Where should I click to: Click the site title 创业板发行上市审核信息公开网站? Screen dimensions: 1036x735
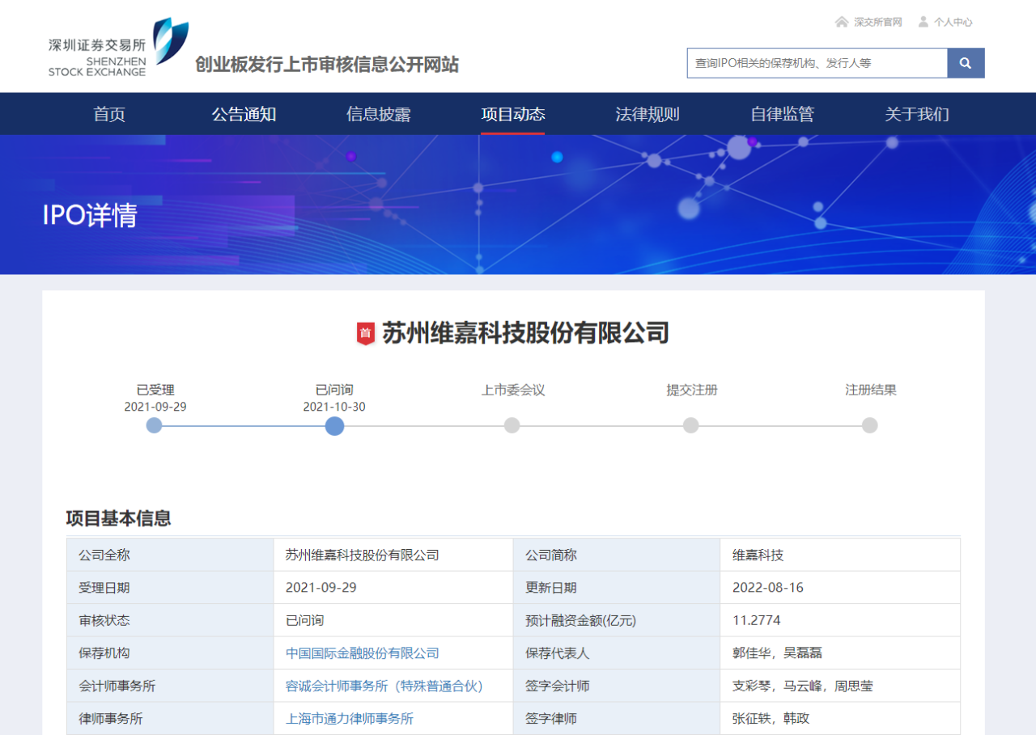327,65
